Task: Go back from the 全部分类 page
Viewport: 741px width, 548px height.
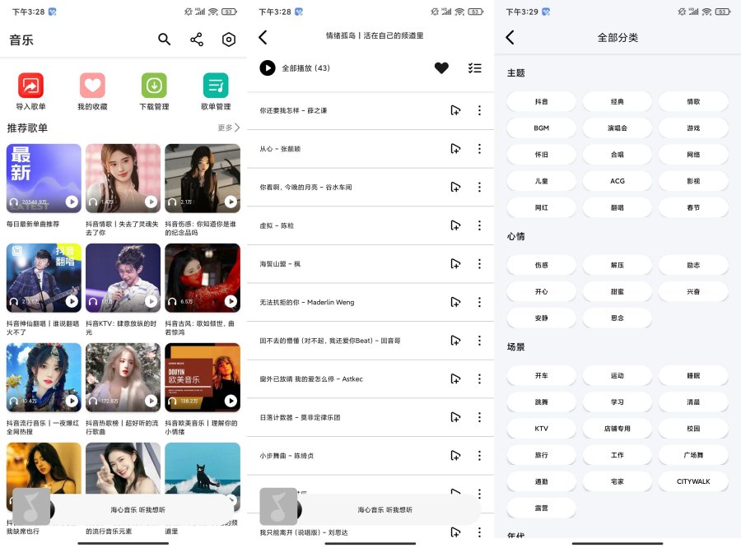Action: [510, 38]
